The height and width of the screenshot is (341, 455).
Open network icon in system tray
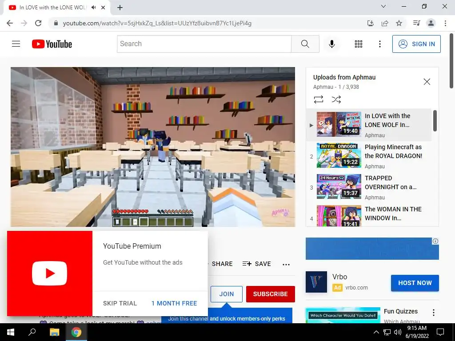click(x=387, y=332)
